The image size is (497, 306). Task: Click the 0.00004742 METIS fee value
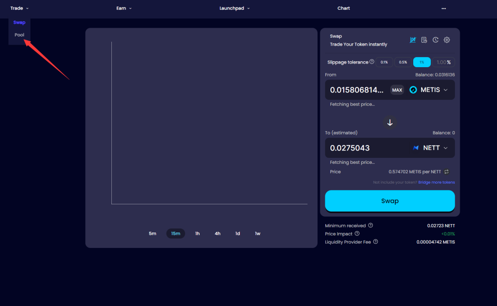[435, 242]
